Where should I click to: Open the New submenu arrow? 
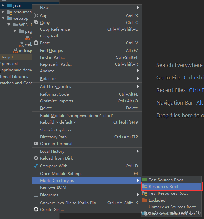pos(138,8)
